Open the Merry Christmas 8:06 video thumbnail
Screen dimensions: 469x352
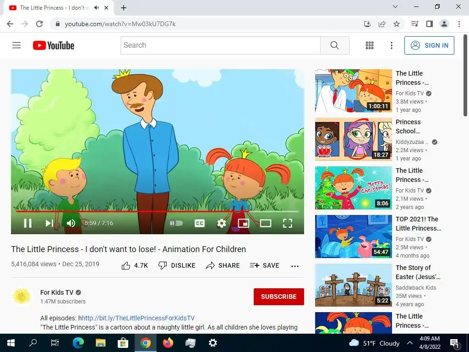point(353,188)
